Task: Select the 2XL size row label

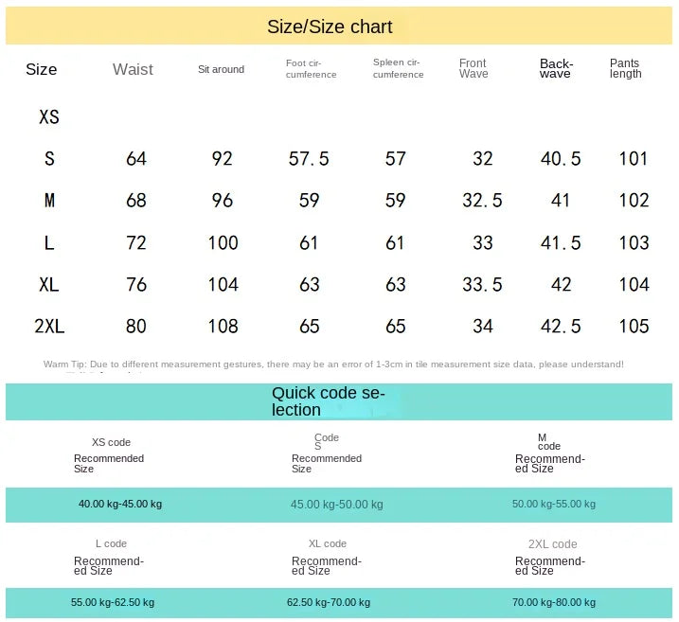Action: (49, 326)
